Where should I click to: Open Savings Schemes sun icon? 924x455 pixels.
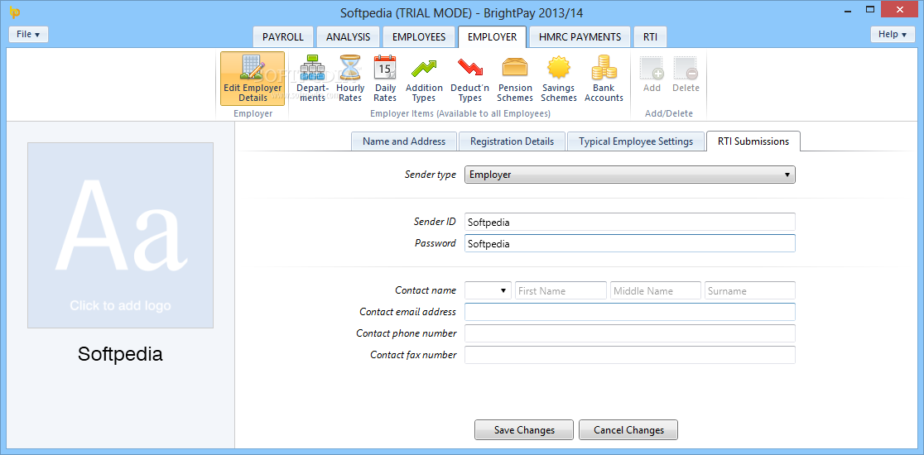coord(559,67)
